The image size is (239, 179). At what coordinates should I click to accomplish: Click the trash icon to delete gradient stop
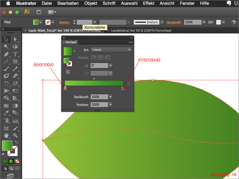[x=128, y=84]
